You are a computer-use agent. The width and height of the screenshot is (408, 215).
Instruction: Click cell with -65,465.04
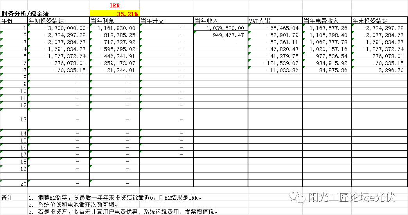tap(275, 28)
